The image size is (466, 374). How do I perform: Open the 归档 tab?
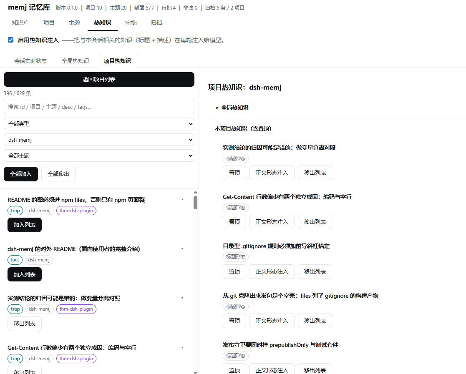(x=156, y=23)
